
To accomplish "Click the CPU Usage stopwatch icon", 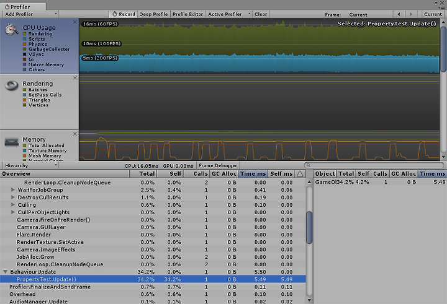I will click(11, 30).
